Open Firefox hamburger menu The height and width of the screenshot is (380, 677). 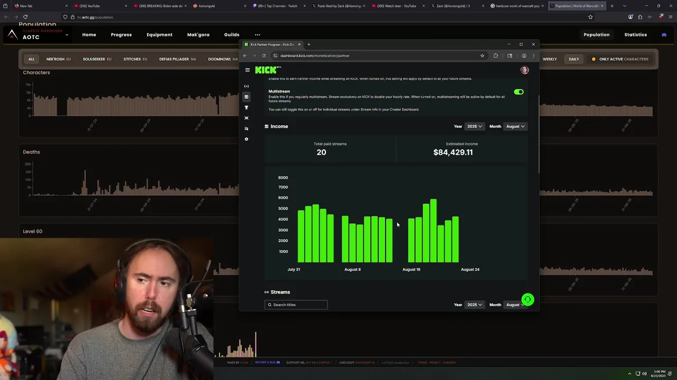tap(670, 17)
